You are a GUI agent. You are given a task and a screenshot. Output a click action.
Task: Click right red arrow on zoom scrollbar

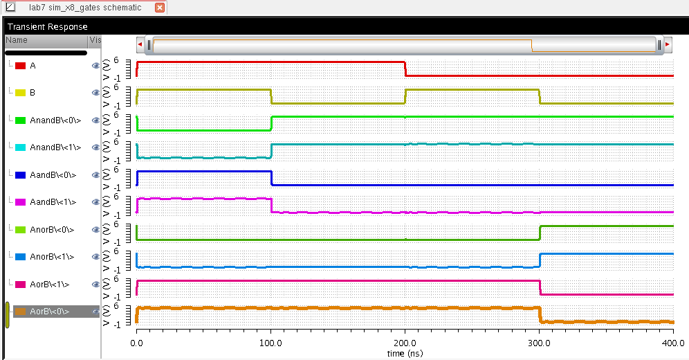668,44
